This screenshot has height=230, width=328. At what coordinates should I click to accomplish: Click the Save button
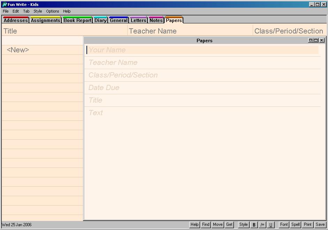click(320, 224)
